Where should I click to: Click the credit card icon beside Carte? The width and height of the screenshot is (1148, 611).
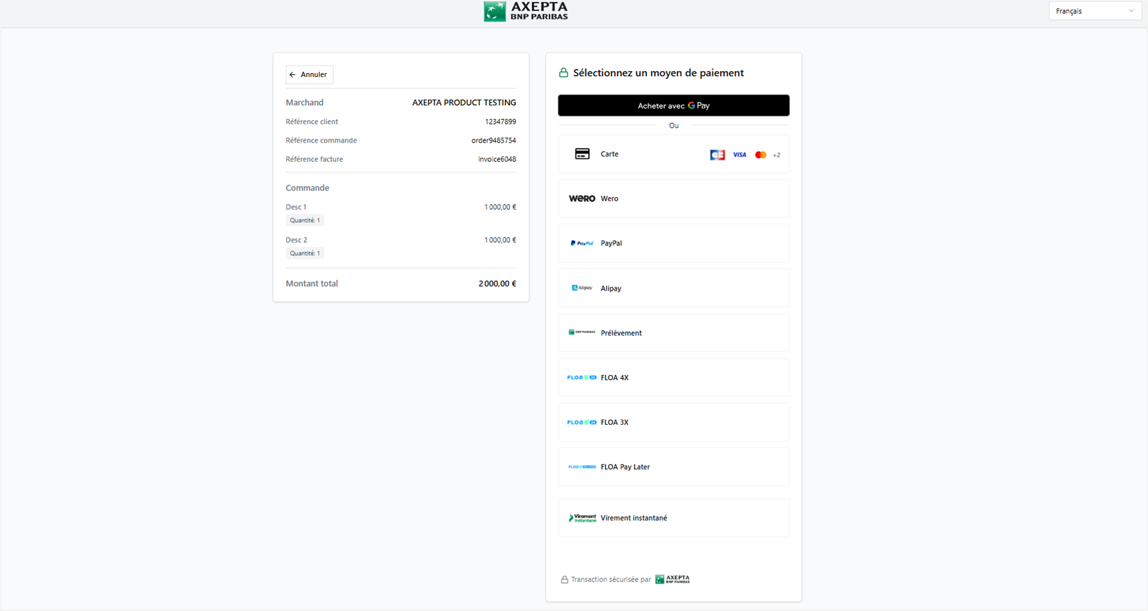point(582,154)
